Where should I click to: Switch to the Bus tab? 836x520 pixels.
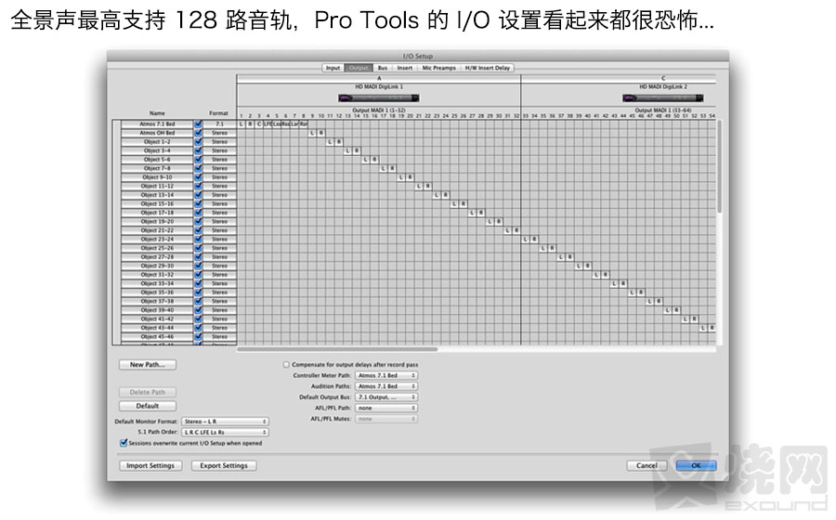pyautogui.click(x=382, y=68)
